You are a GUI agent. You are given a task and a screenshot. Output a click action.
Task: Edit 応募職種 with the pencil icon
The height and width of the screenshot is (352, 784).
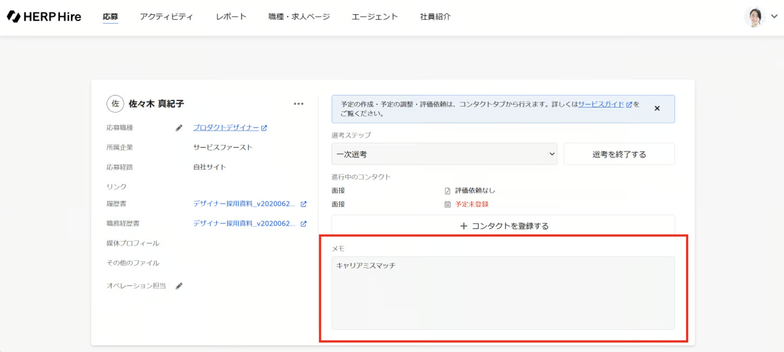tap(179, 128)
